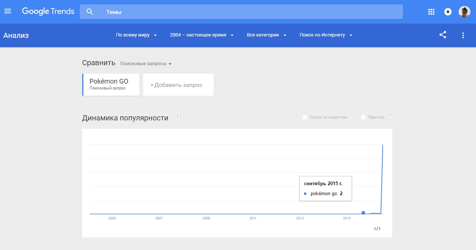Open the Google apps grid

click(431, 12)
